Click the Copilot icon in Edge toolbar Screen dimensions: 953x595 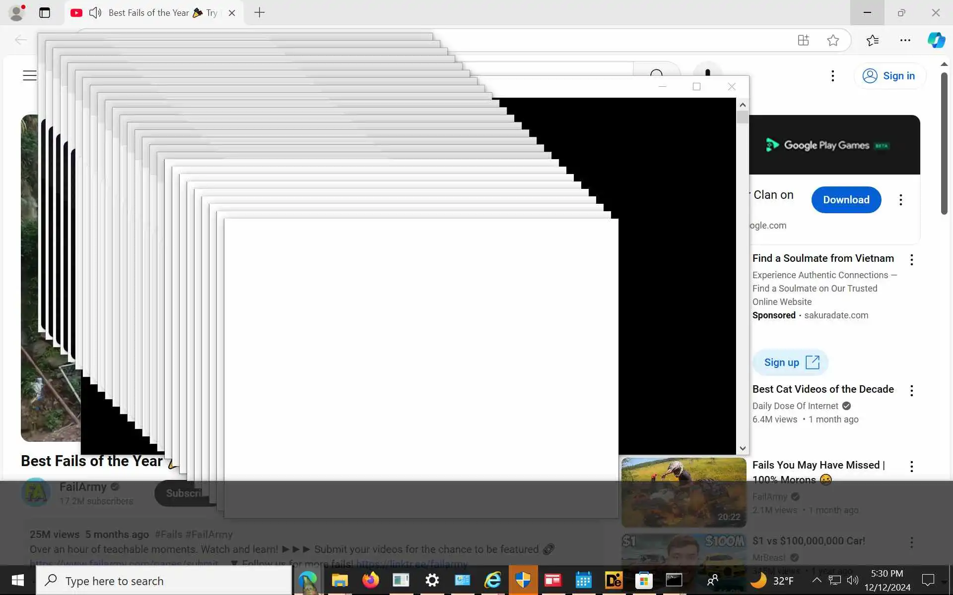936,40
